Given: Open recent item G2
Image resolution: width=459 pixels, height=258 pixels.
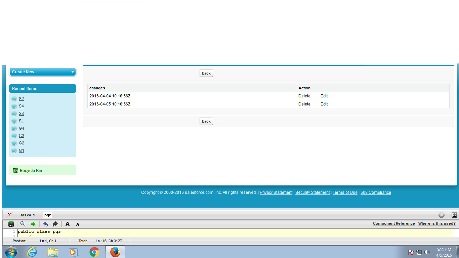Looking at the screenshot, I should click(22, 143).
